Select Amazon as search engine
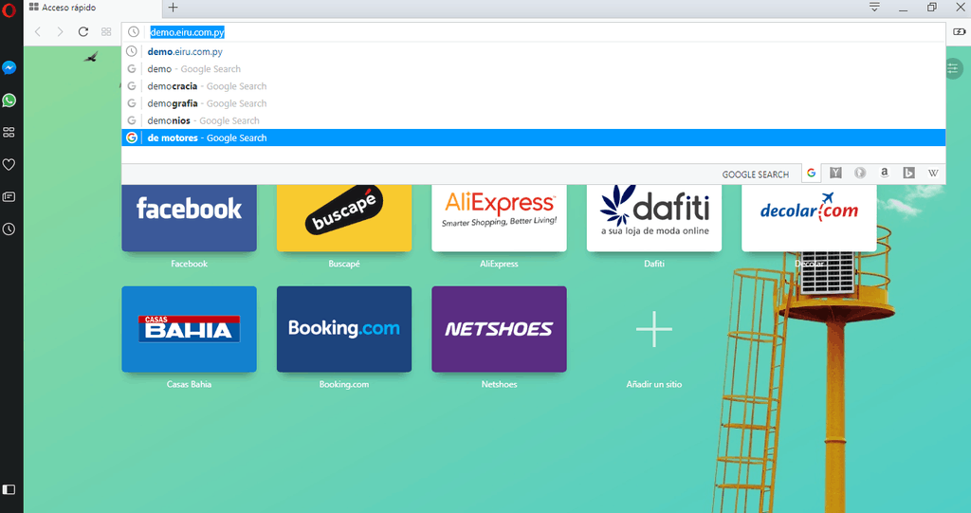Image resolution: width=971 pixels, height=513 pixels. click(x=885, y=173)
